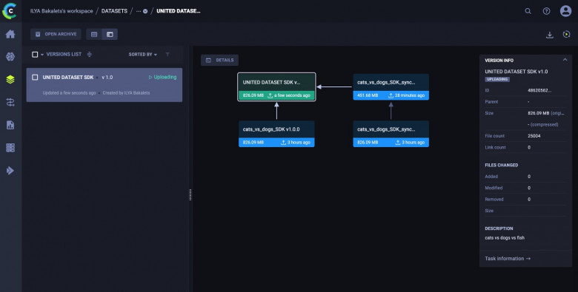Image resolution: width=578 pixels, height=292 pixels.
Task: Click the VERSIONS LIST header label
Action: [64, 55]
